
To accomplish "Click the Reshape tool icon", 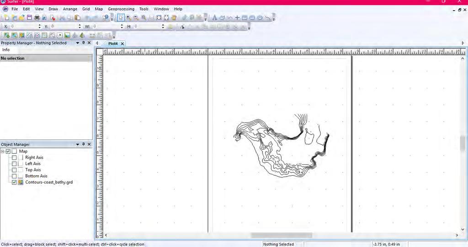I will tap(182, 27).
